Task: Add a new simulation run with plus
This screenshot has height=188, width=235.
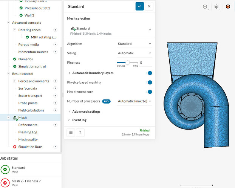Action: coord(55,147)
